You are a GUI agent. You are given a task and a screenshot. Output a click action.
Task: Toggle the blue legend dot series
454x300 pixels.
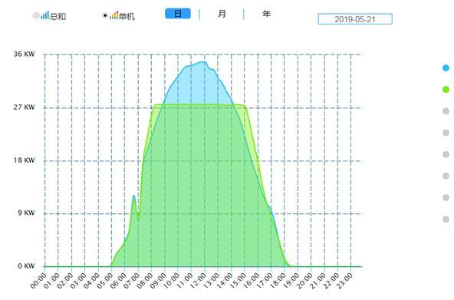[446, 68]
